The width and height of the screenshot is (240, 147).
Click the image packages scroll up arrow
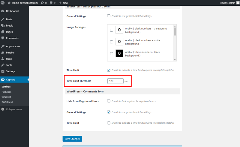[x=175, y=26]
